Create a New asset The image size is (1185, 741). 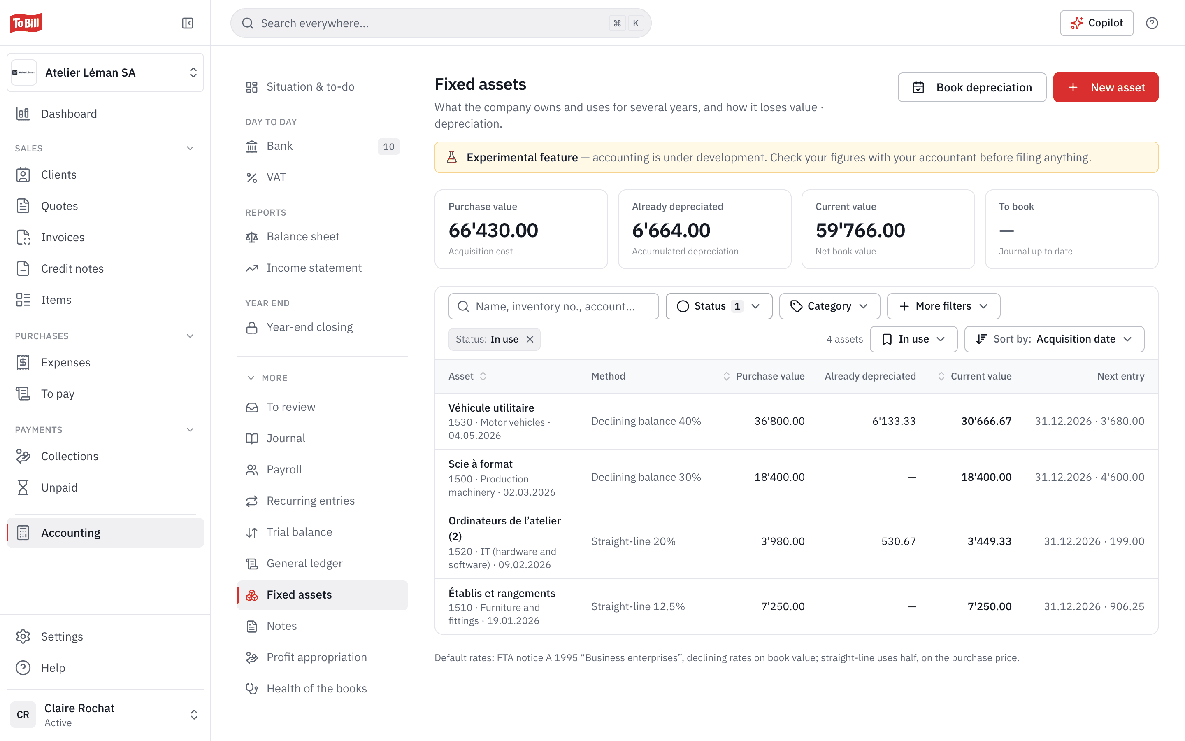[x=1106, y=87]
